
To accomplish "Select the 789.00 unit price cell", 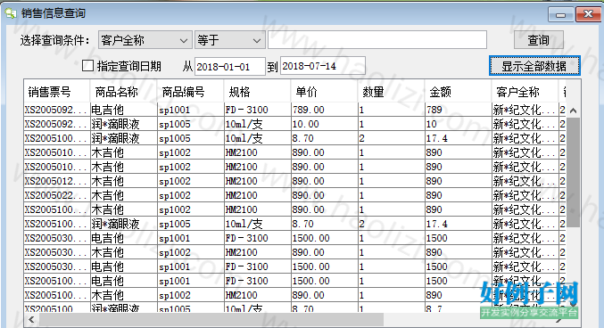I will point(325,111).
